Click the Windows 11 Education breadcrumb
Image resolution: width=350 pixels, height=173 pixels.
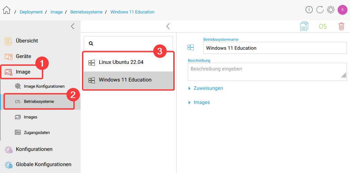coord(132,12)
